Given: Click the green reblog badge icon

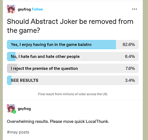Looking at the screenshot, I should coord(14,112).
